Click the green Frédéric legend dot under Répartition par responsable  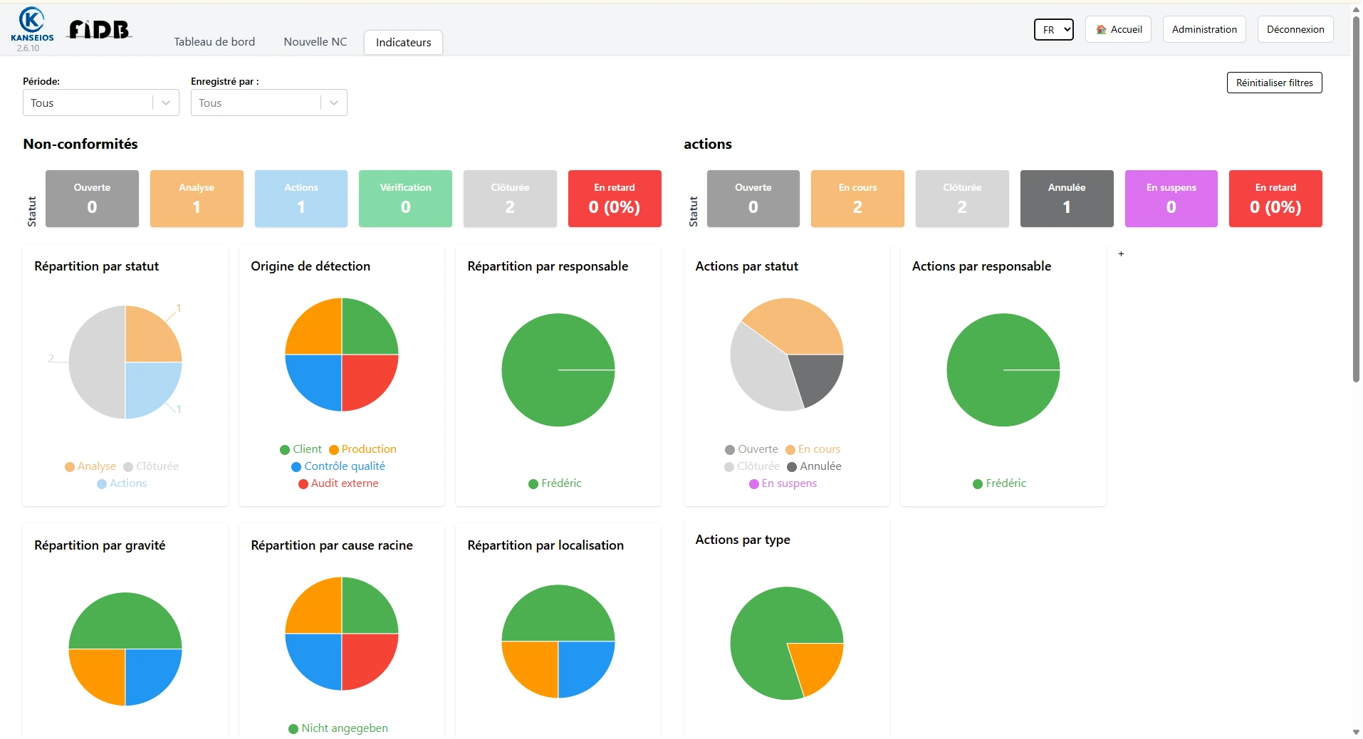point(533,484)
